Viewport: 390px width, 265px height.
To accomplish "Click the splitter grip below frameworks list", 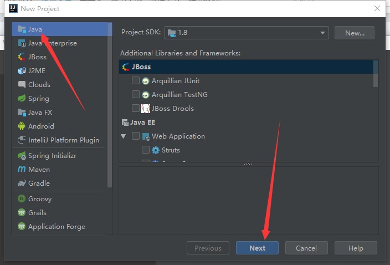I will [248, 164].
